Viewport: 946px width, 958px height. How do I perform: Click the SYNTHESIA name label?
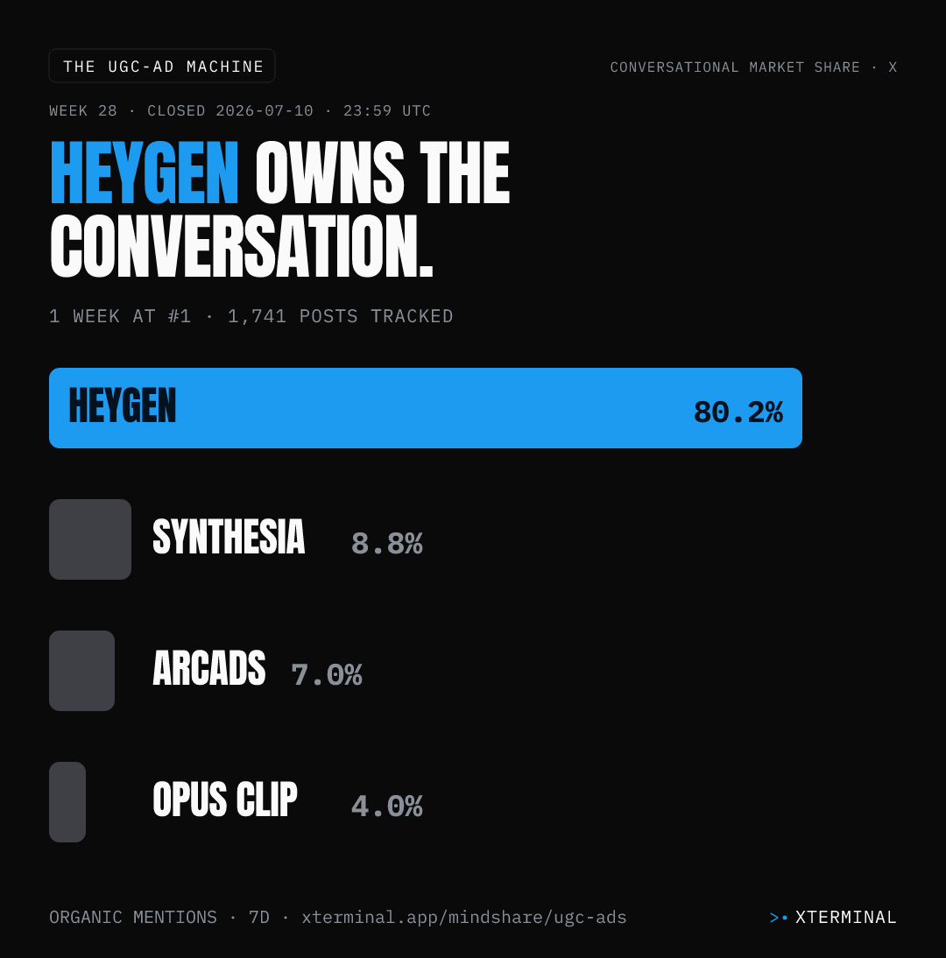229,537
